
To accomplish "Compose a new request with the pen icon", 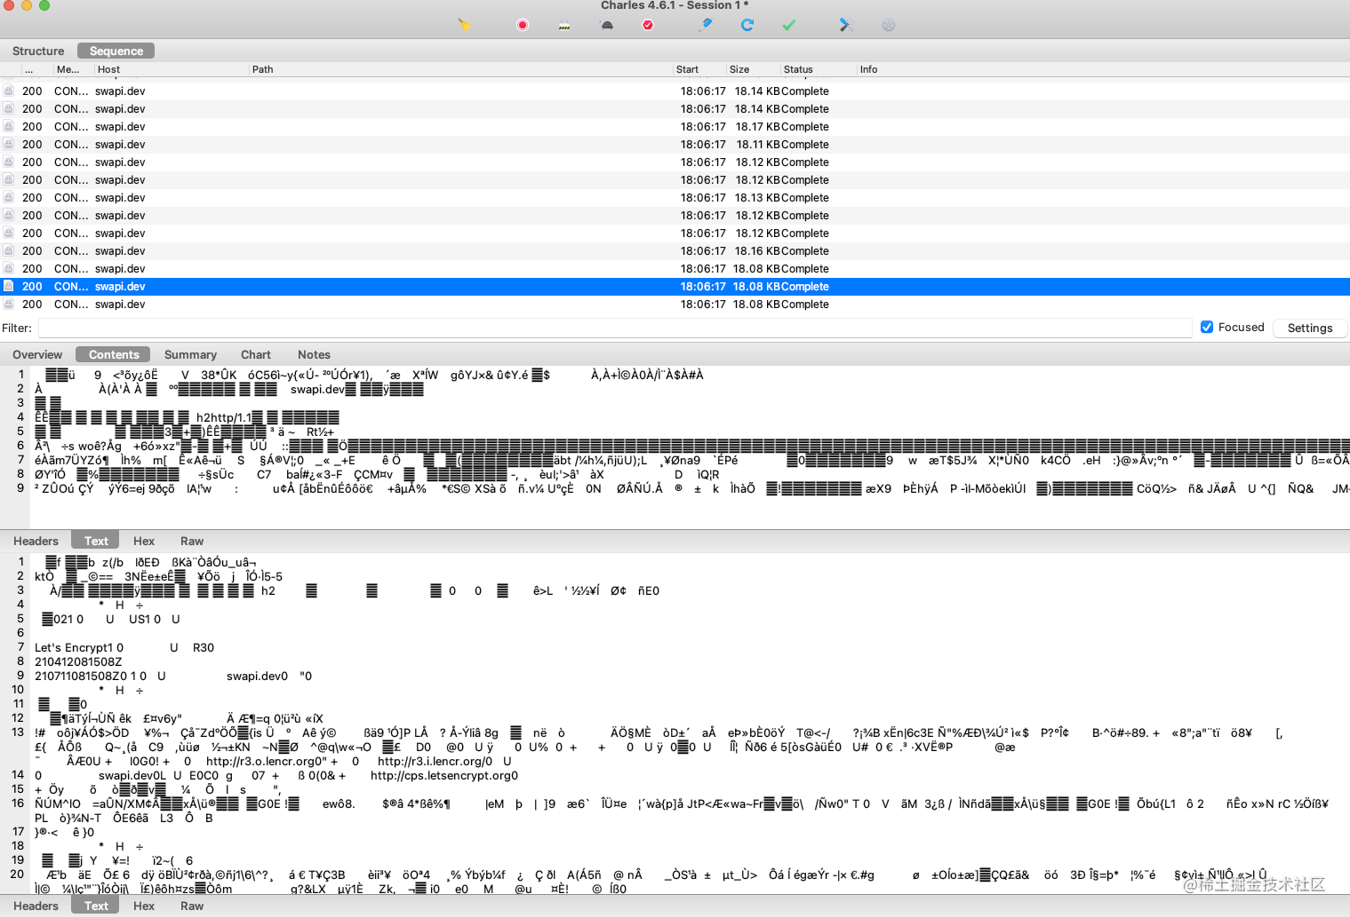I will [x=706, y=25].
